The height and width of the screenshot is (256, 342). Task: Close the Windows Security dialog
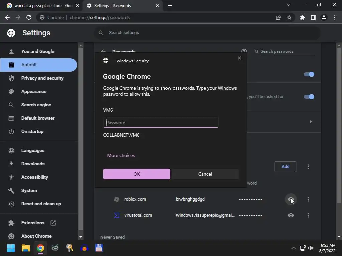coord(239,58)
